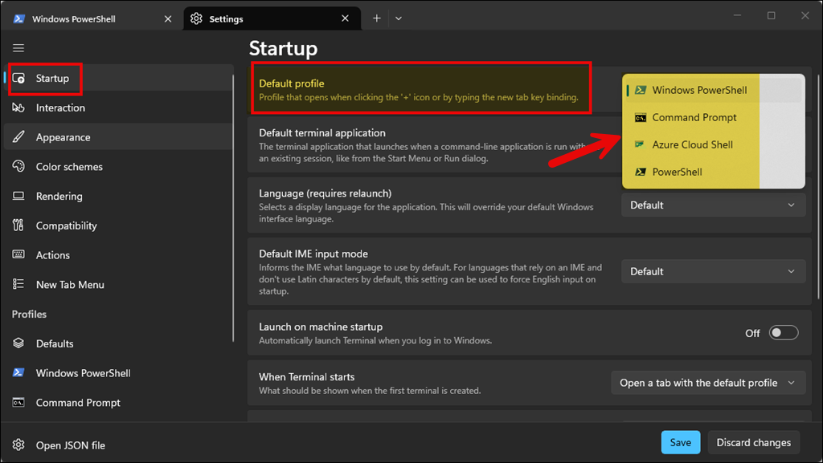Click the Compatibility settings icon
Viewport: 823px width, 463px height.
tap(19, 225)
